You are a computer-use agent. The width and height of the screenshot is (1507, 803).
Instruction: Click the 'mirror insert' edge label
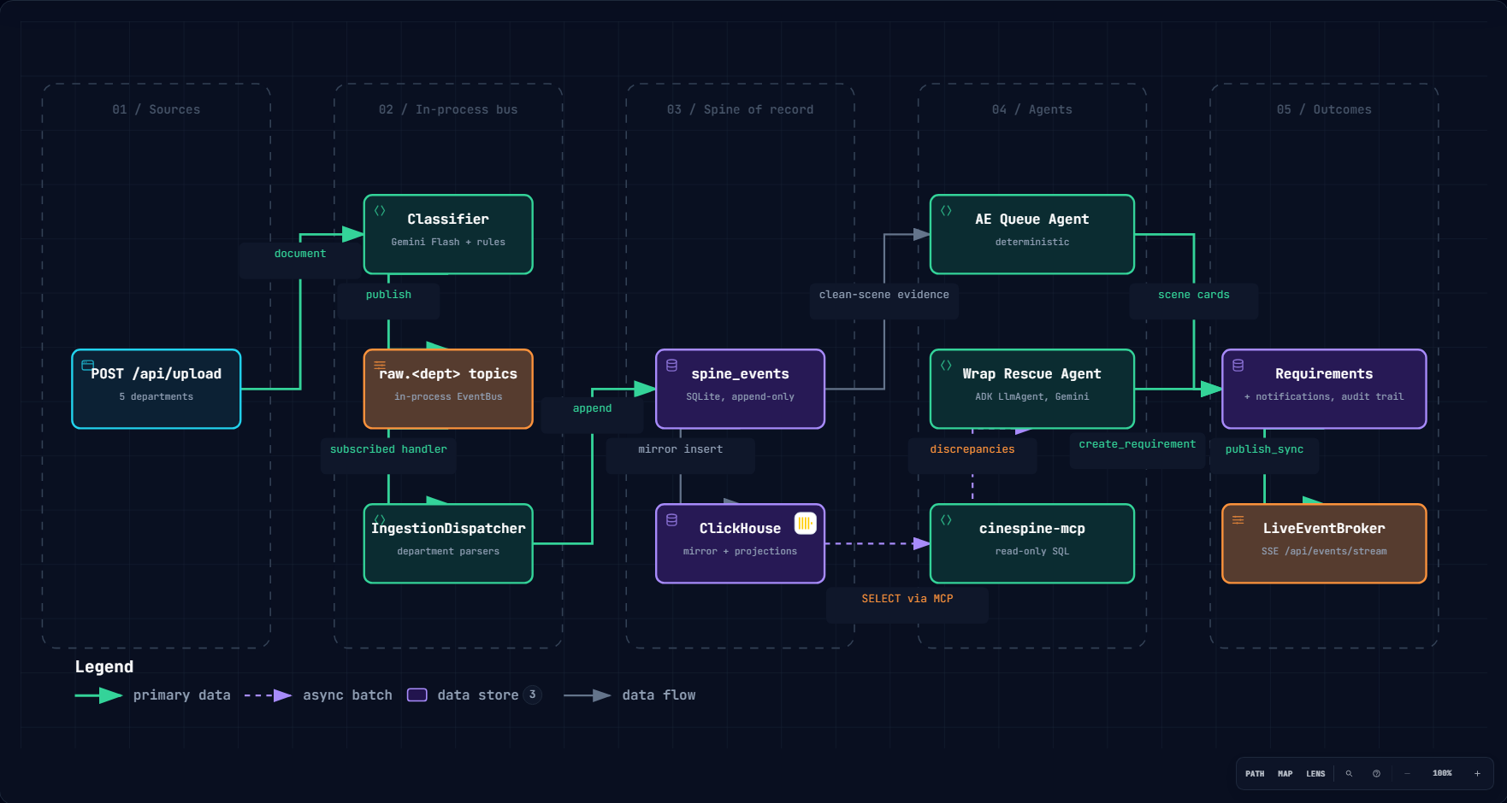point(681,449)
